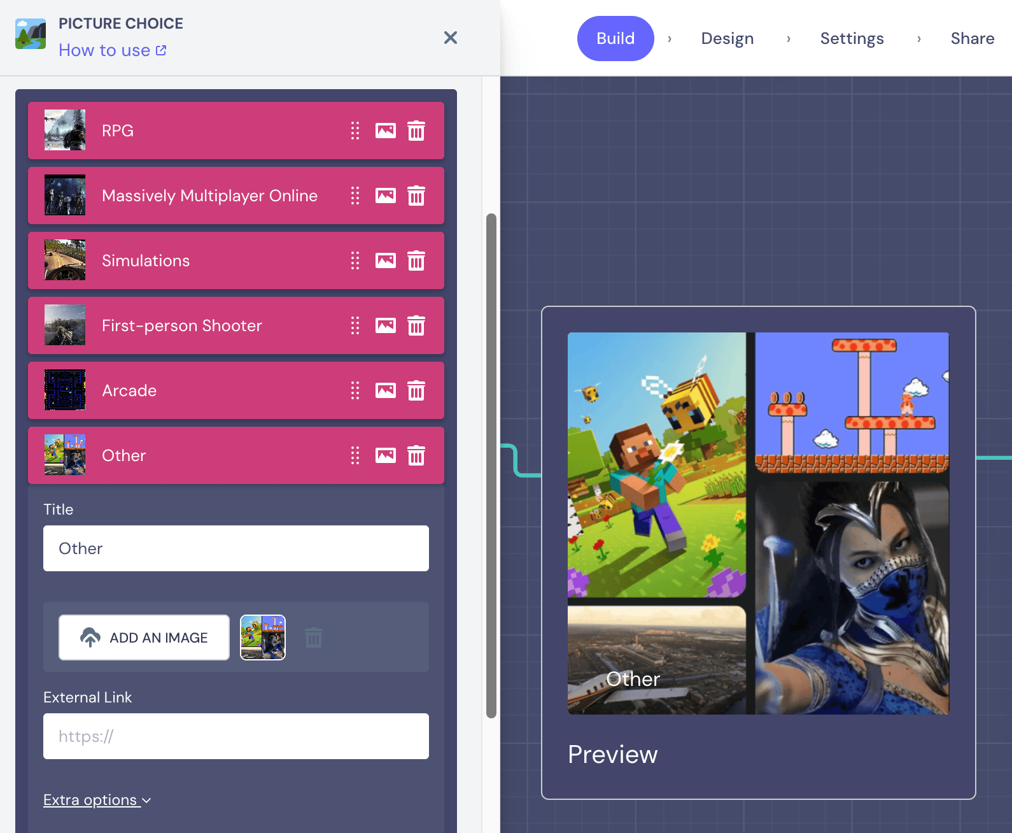Delete the RPG choice
1012x833 pixels.
[416, 131]
